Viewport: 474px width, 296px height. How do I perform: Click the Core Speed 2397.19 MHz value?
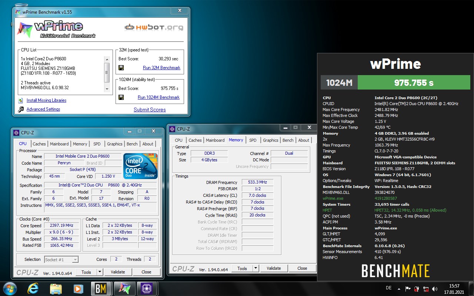[x=61, y=225]
